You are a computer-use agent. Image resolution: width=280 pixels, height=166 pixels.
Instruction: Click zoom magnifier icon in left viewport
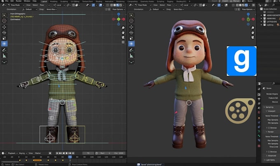tap(123, 28)
